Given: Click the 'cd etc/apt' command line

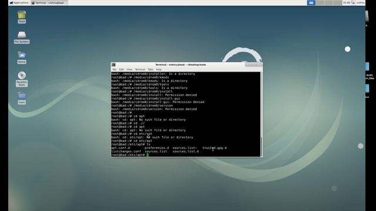Looking at the screenshot, I should tap(132, 141).
